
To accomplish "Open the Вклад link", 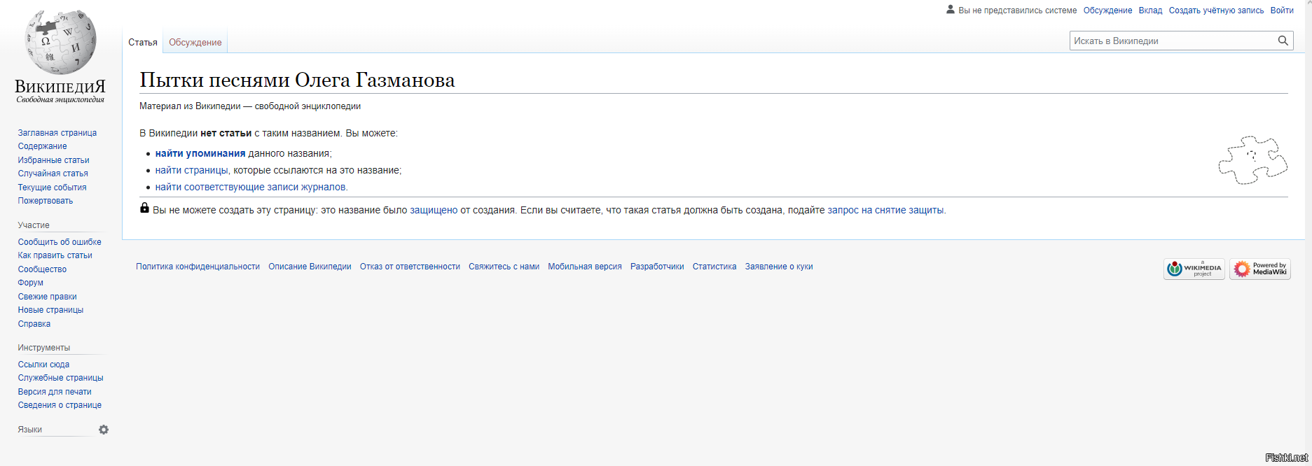I will point(1150,10).
